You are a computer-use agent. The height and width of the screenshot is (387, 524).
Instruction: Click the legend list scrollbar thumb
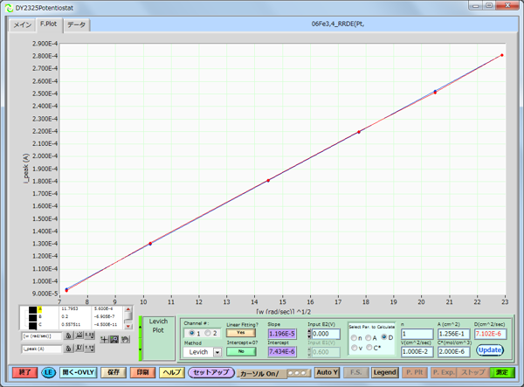pyautogui.click(x=128, y=316)
